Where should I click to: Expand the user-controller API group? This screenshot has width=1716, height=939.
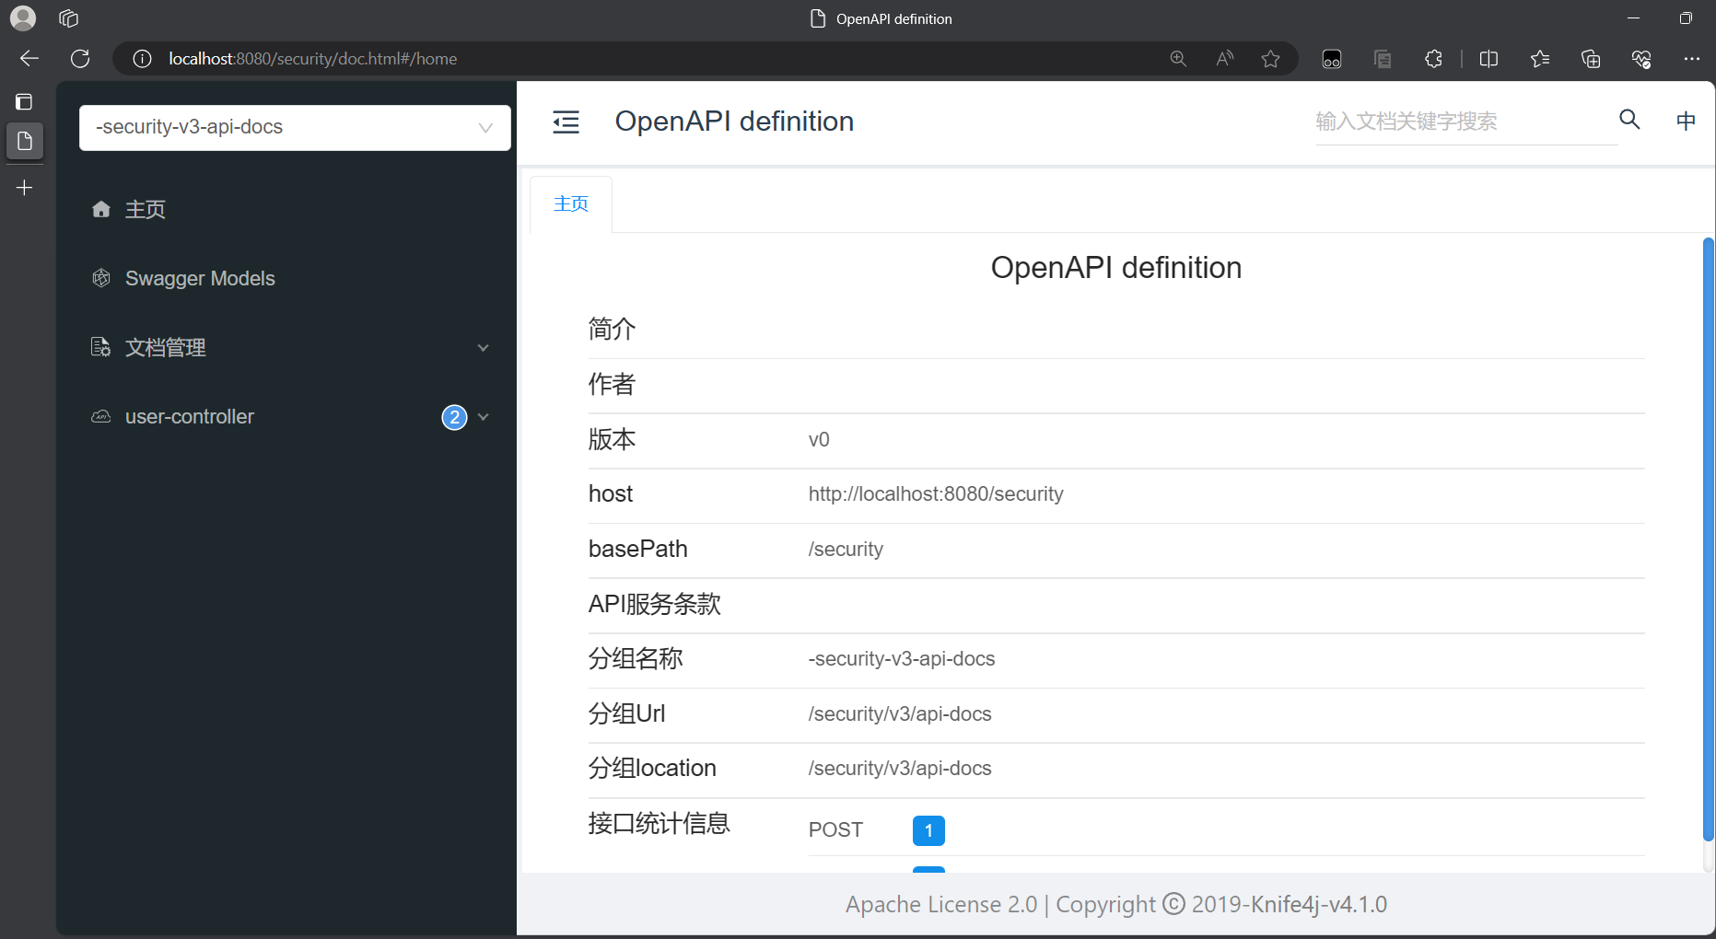click(x=290, y=417)
